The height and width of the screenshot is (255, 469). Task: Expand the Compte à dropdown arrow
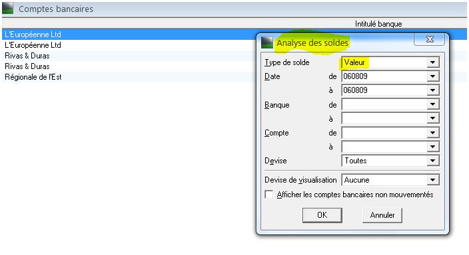point(433,147)
